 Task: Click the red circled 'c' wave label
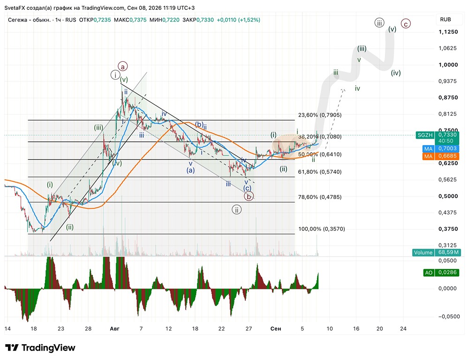coord(406,23)
